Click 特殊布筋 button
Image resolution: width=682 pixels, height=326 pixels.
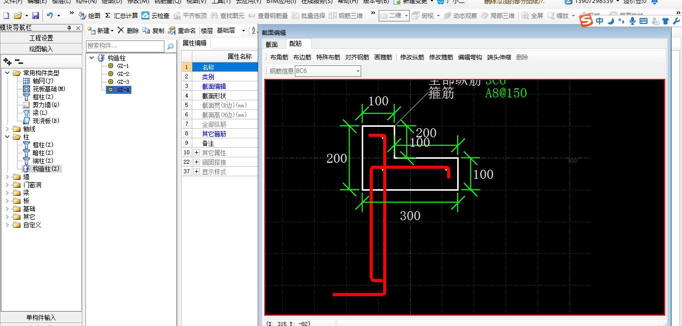pyautogui.click(x=328, y=57)
